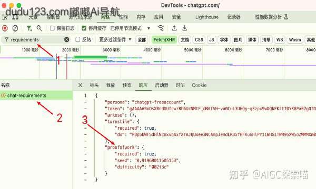This screenshot has height=189, width=316.
Task: Filter by Fetch/XHR requests
Action: coord(164,40)
